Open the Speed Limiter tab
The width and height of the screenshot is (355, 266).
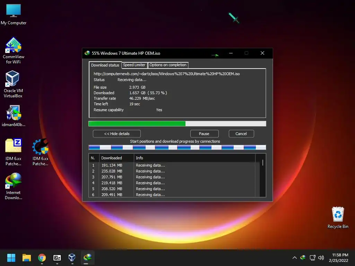tap(134, 65)
